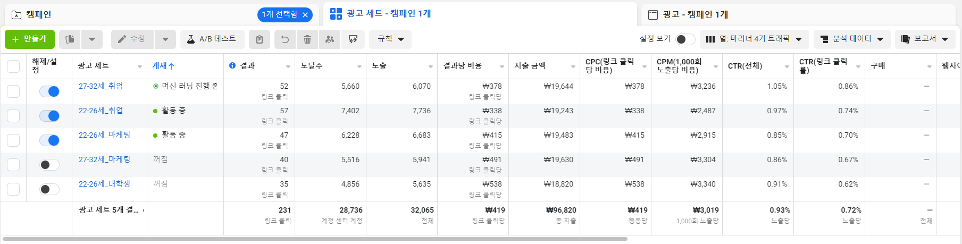Open the 보고서 dropdown
Image resolution: width=962 pixels, height=244 pixels.
(x=925, y=39)
